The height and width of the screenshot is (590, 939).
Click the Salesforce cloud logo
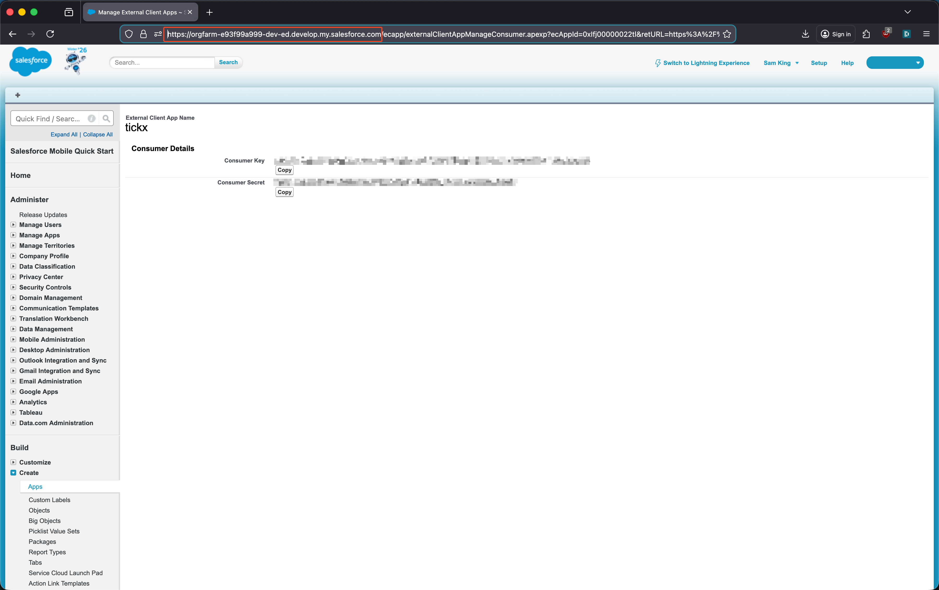pyautogui.click(x=31, y=61)
